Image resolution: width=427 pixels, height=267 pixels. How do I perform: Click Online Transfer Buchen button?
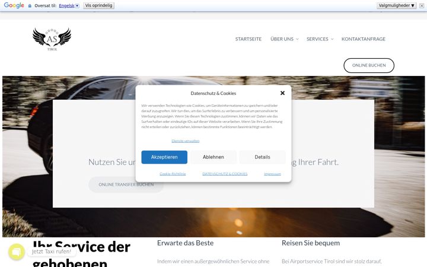click(x=126, y=185)
